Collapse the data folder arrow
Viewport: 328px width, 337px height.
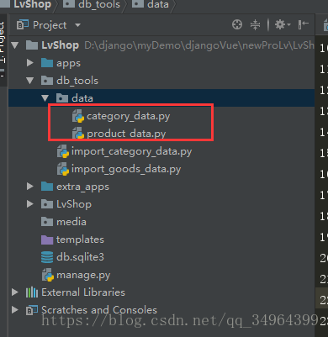pos(45,98)
